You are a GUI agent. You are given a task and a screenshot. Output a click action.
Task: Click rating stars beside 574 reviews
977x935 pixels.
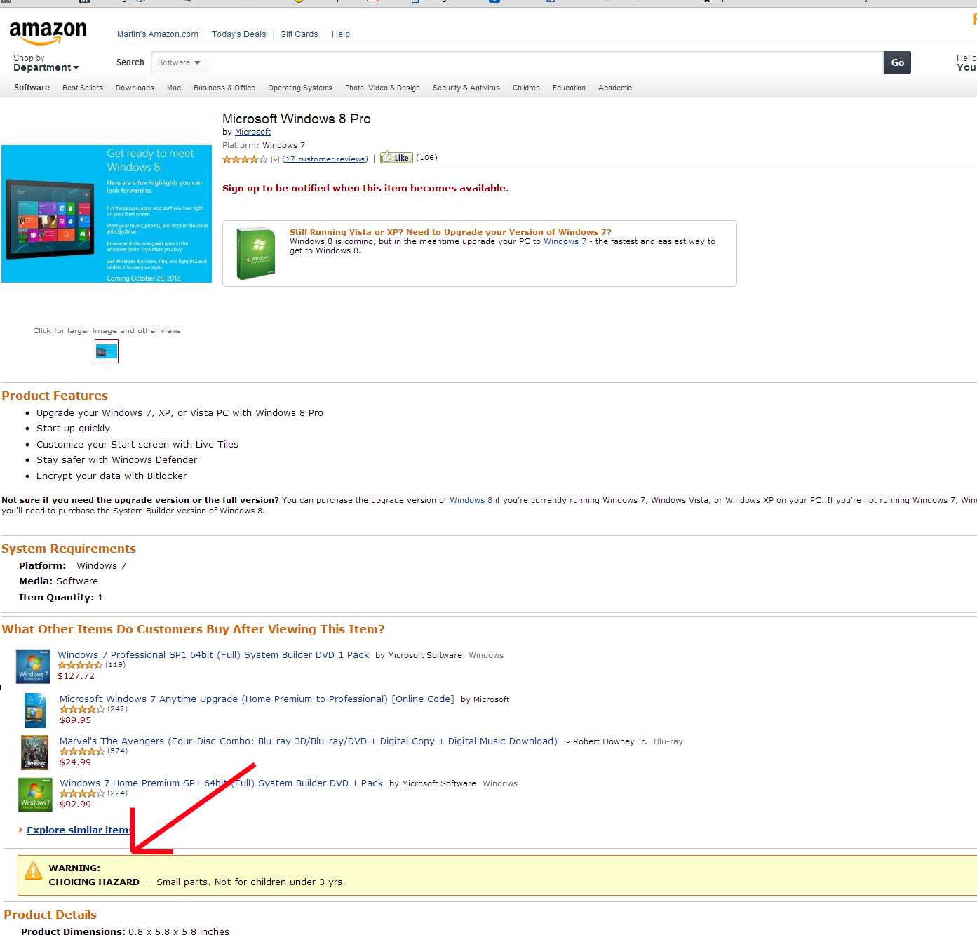pyautogui.click(x=82, y=751)
